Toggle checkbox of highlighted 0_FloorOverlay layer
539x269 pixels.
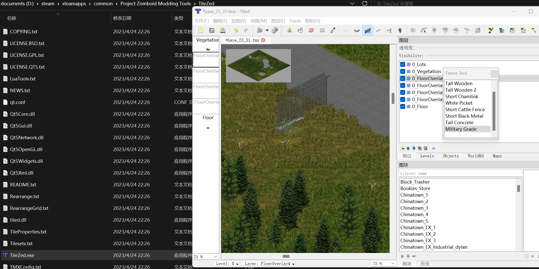click(x=403, y=78)
